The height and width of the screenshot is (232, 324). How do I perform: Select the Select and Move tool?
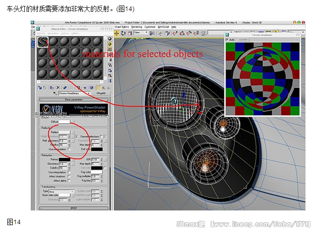[117, 33]
